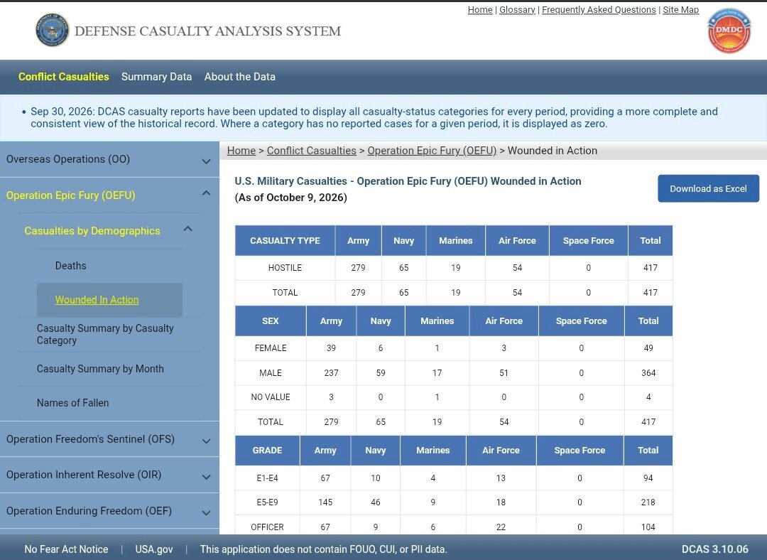Expand the Operation Enduring Freedom (OEF) chevron
The height and width of the screenshot is (560, 767).
pos(206,512)
